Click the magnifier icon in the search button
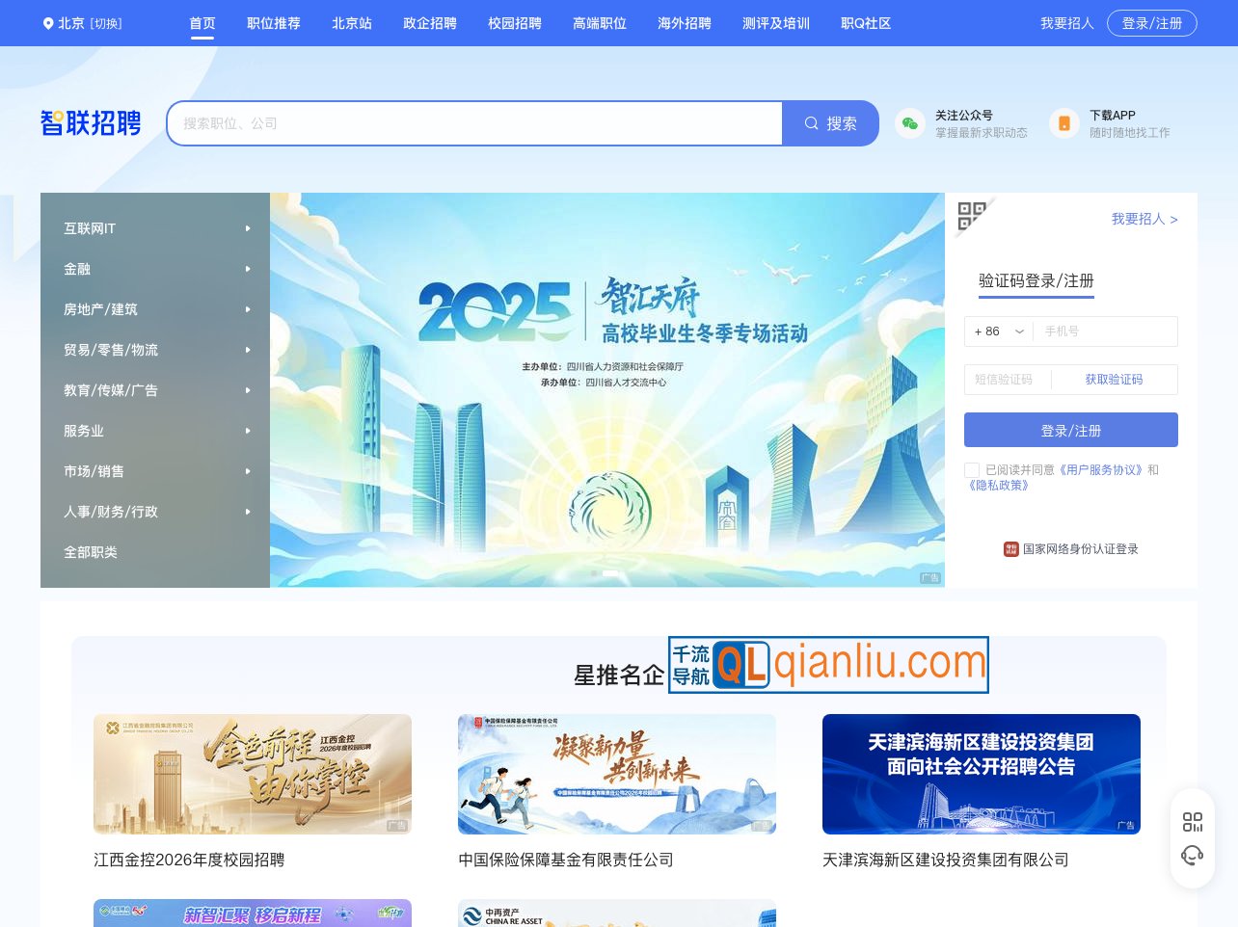The image size is (1238, 927). pos(811,122)
